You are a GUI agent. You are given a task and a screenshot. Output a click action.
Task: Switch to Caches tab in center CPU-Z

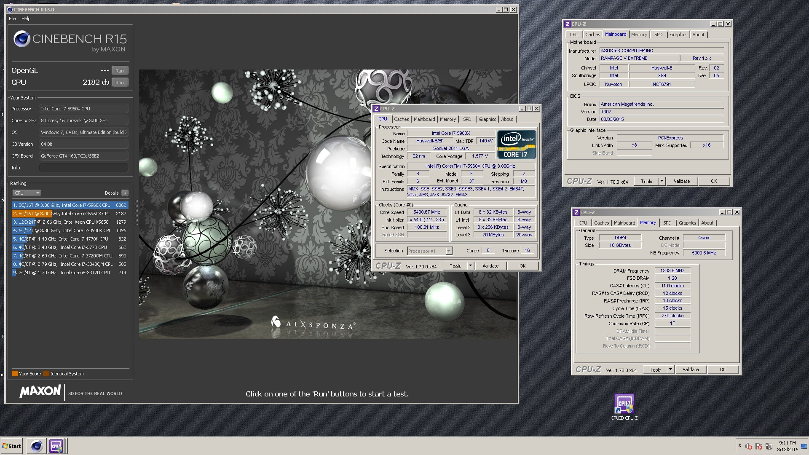[x=402, y=119]
